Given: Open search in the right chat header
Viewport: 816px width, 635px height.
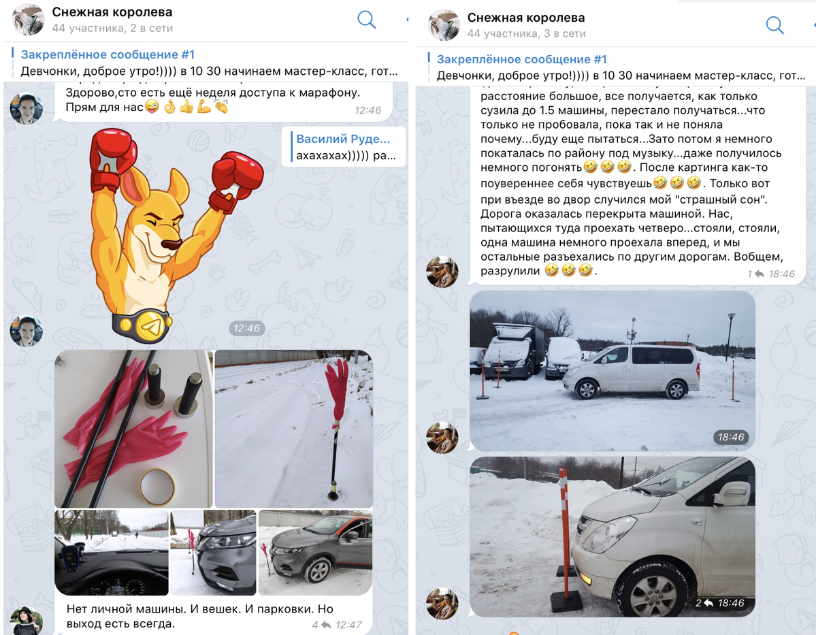Looking at the screenshot, I should click(x=774, y=25).
